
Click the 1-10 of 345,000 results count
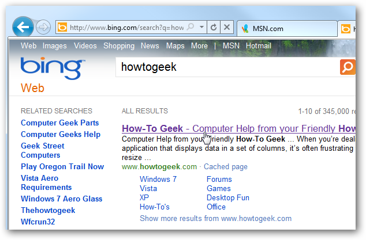point(327,111)
